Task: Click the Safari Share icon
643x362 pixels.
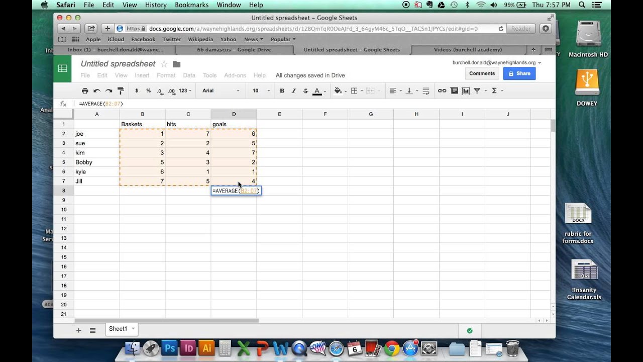Action: click(91, 29)
